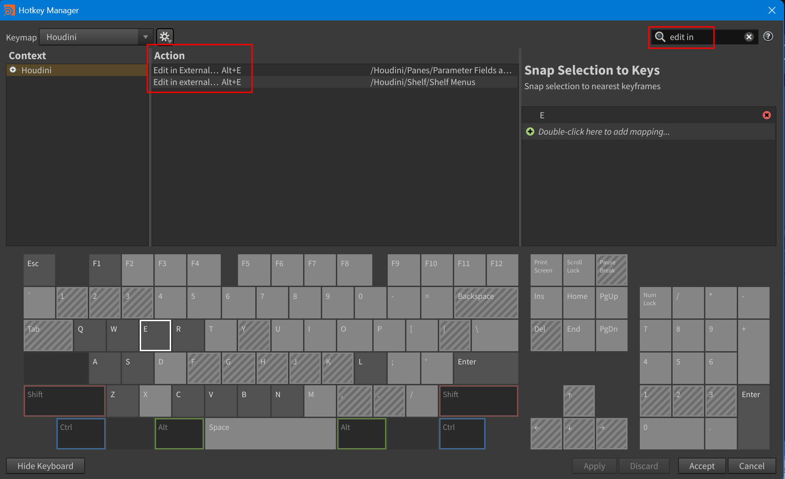Click the Q key on virtual keyboard
Viewport: 785px width, 479px height.
(90, 335)
